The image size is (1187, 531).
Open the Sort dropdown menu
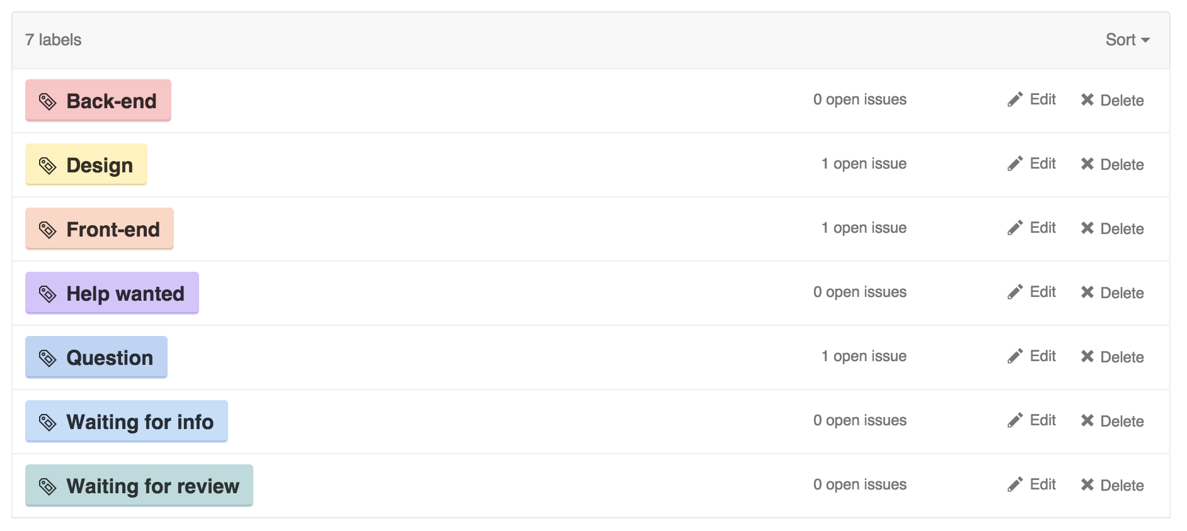click(1127, 40)
